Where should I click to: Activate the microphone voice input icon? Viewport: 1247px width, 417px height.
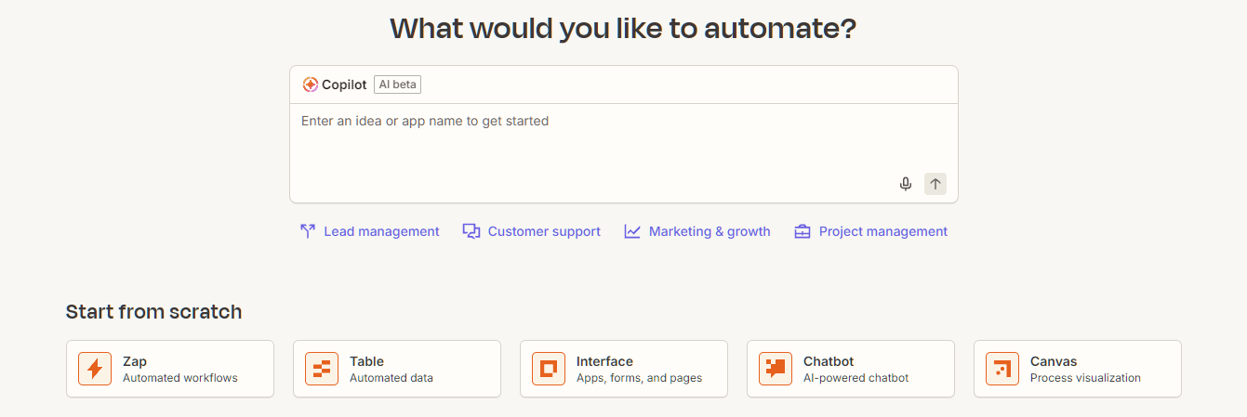[x=905, y=184]
